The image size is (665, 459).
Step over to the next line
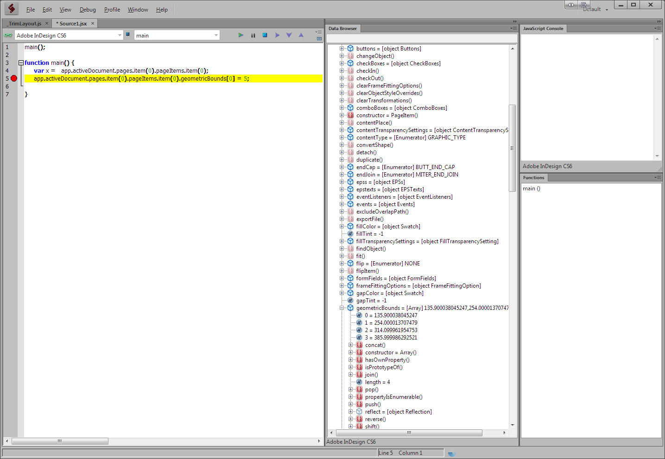[x=277, y=35]
